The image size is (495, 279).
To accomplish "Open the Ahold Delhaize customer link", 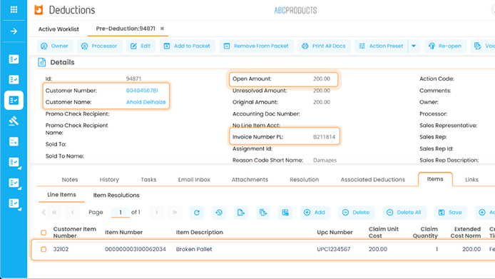I will tap(146, 102).
